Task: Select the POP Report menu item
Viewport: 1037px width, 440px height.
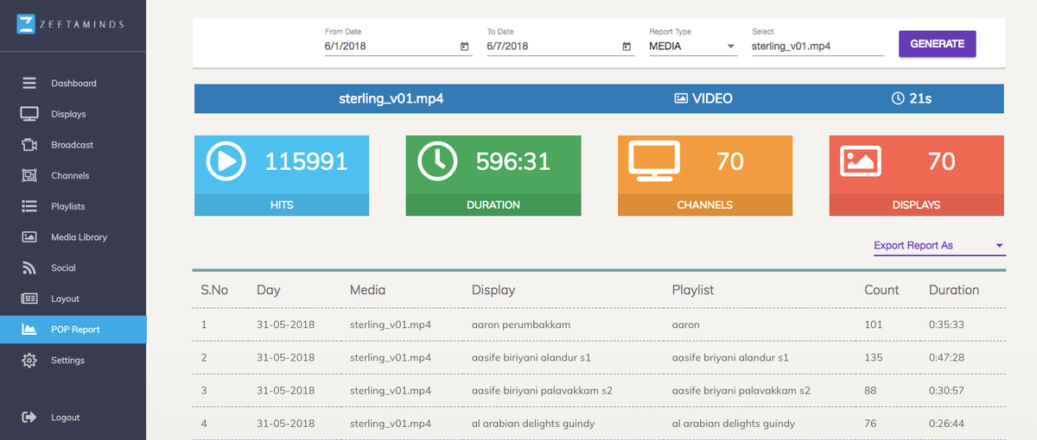Action: (73, 330)
